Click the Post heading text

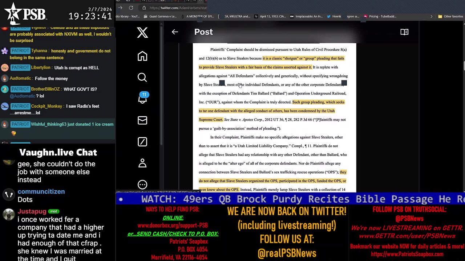pyautogui.click(x=203, y=32)
